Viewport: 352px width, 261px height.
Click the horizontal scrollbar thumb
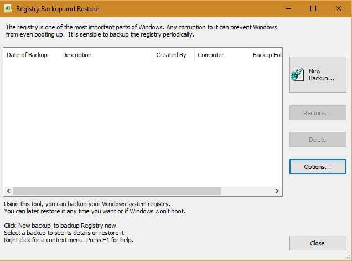[117, 191]
